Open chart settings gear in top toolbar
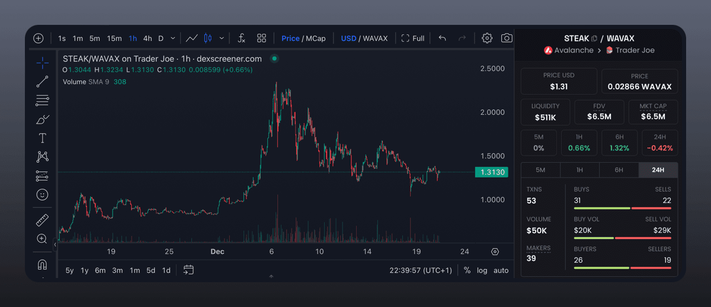This screenshot has width=711, height=307. (487, 38)
